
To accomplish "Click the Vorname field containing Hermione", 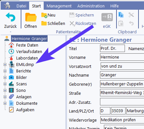I will pos(122,57).
